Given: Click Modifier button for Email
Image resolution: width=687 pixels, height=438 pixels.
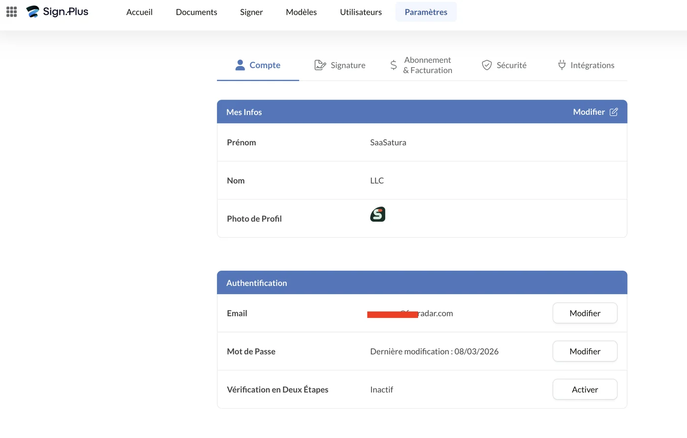Looking at the screenshot, I should tap(585, 313).
